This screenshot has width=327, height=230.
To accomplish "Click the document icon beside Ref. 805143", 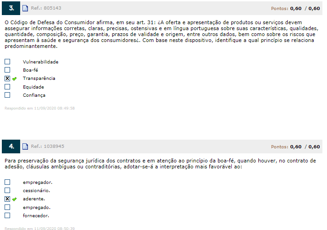I will point(25,8).
